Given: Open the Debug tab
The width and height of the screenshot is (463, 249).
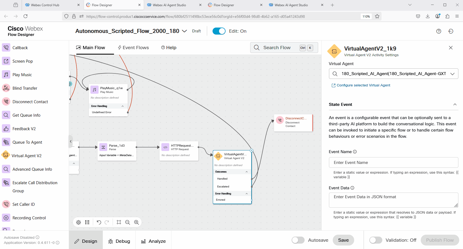Looking at the screenshot, I should click(x=119, y=241).
